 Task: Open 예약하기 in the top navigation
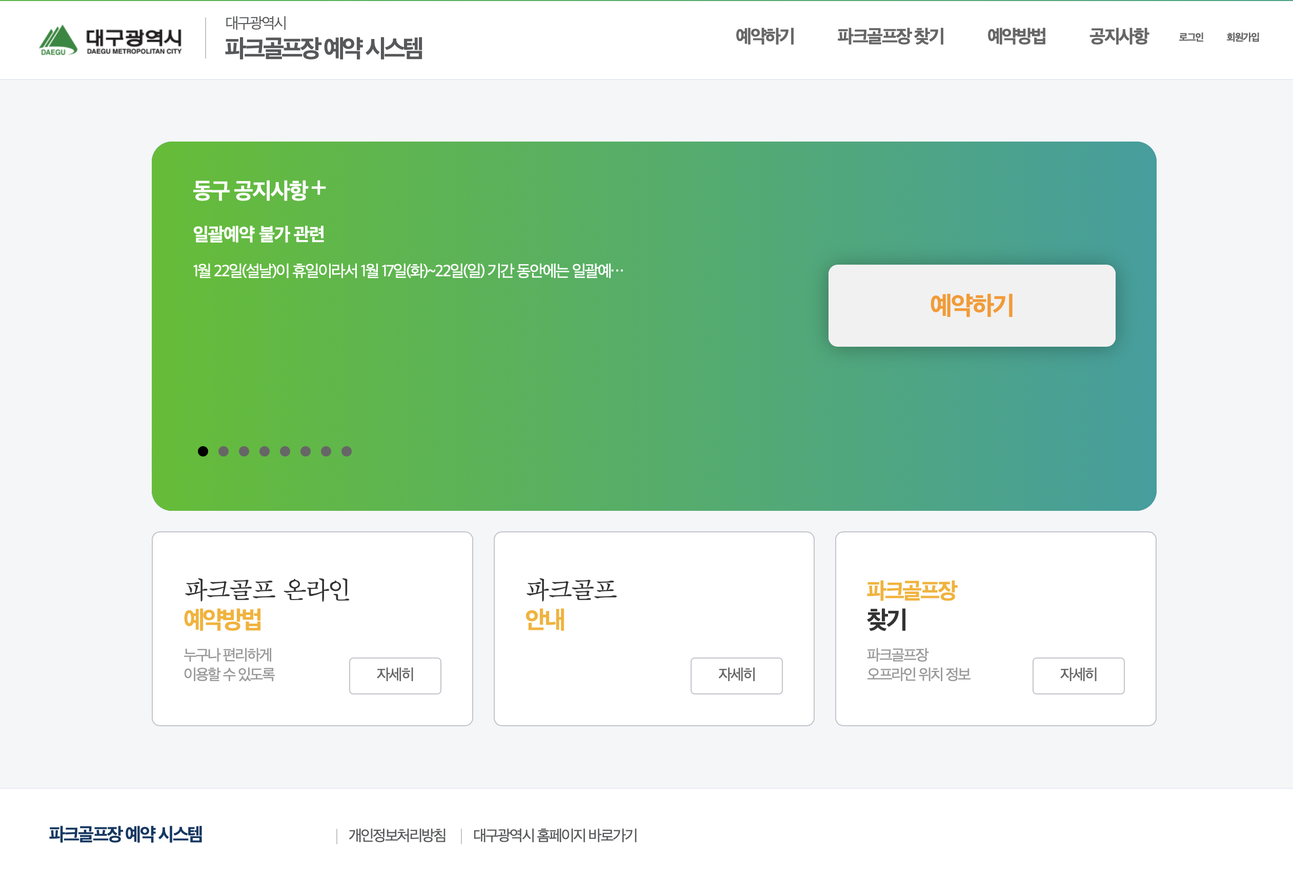click(765, 37)
